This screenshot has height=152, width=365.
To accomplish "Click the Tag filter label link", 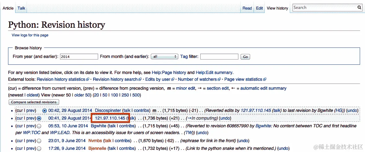I will click(184, 56).
